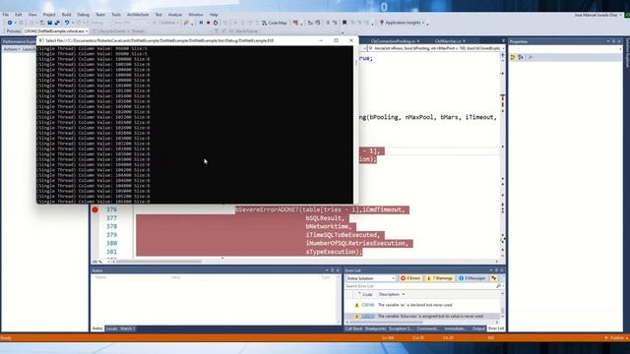Open the Actions dropdown in Performance Explorer

12,49
